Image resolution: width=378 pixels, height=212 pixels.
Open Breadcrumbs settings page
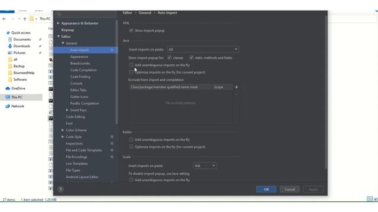coord(80,63)
